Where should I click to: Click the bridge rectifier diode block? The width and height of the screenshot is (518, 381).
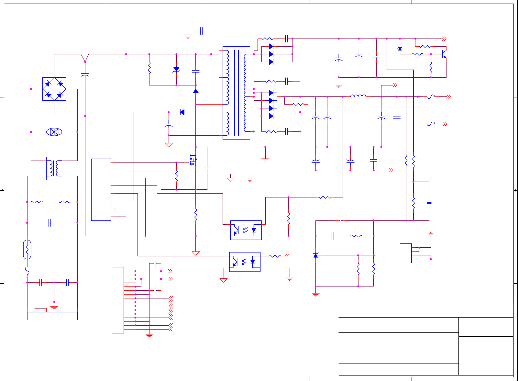(x=54, y=89)
